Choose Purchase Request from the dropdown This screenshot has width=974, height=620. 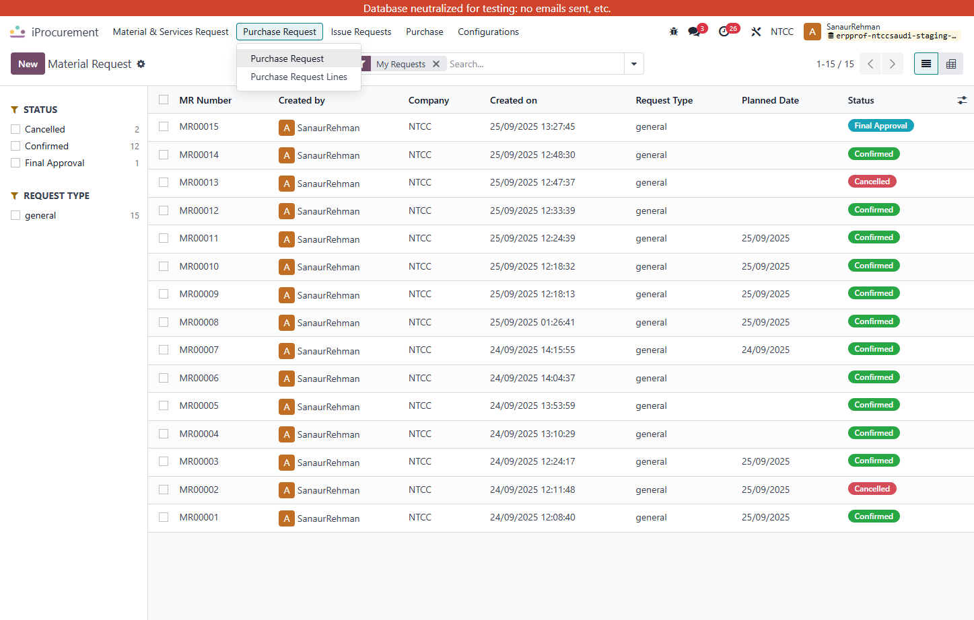point(299,59)
